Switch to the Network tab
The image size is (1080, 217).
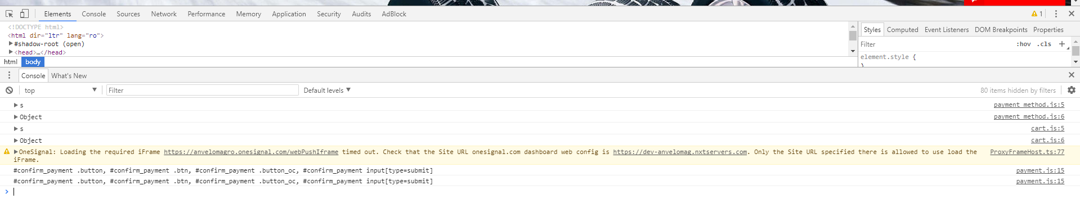(164, 14)
